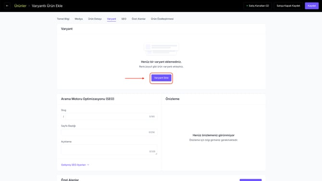The height and width of the screenshot is (181, 322).
Task: Click the back arrow icon
Action: tap(7, 6)
